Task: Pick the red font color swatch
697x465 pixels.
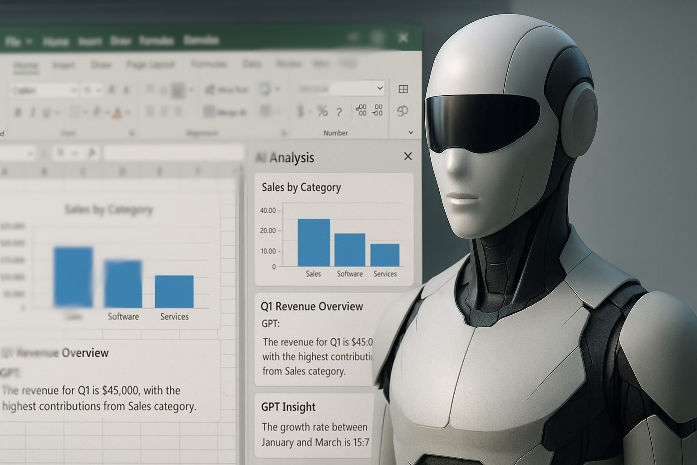Action: tap(118, 112)
